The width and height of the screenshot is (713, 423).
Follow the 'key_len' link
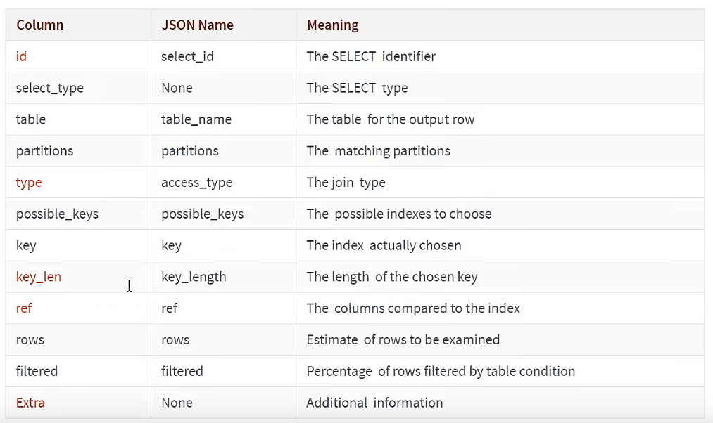39,277
